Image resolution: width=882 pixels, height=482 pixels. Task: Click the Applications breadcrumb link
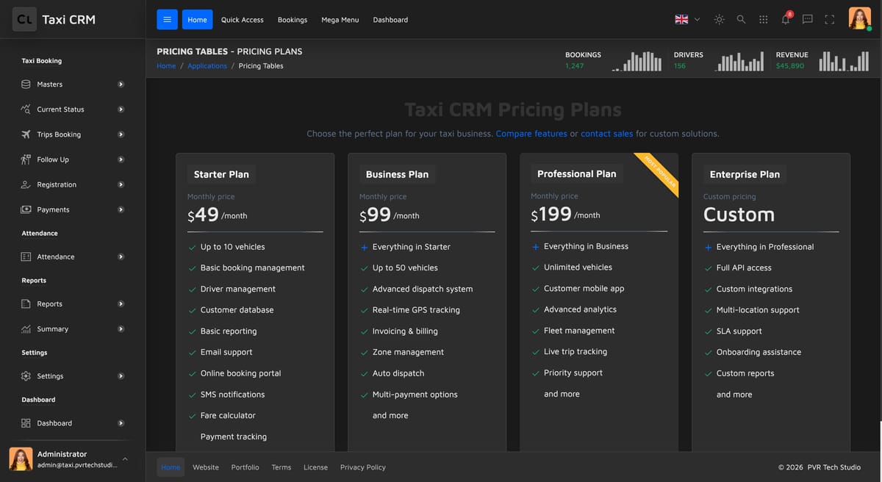(x=207, y=66)
